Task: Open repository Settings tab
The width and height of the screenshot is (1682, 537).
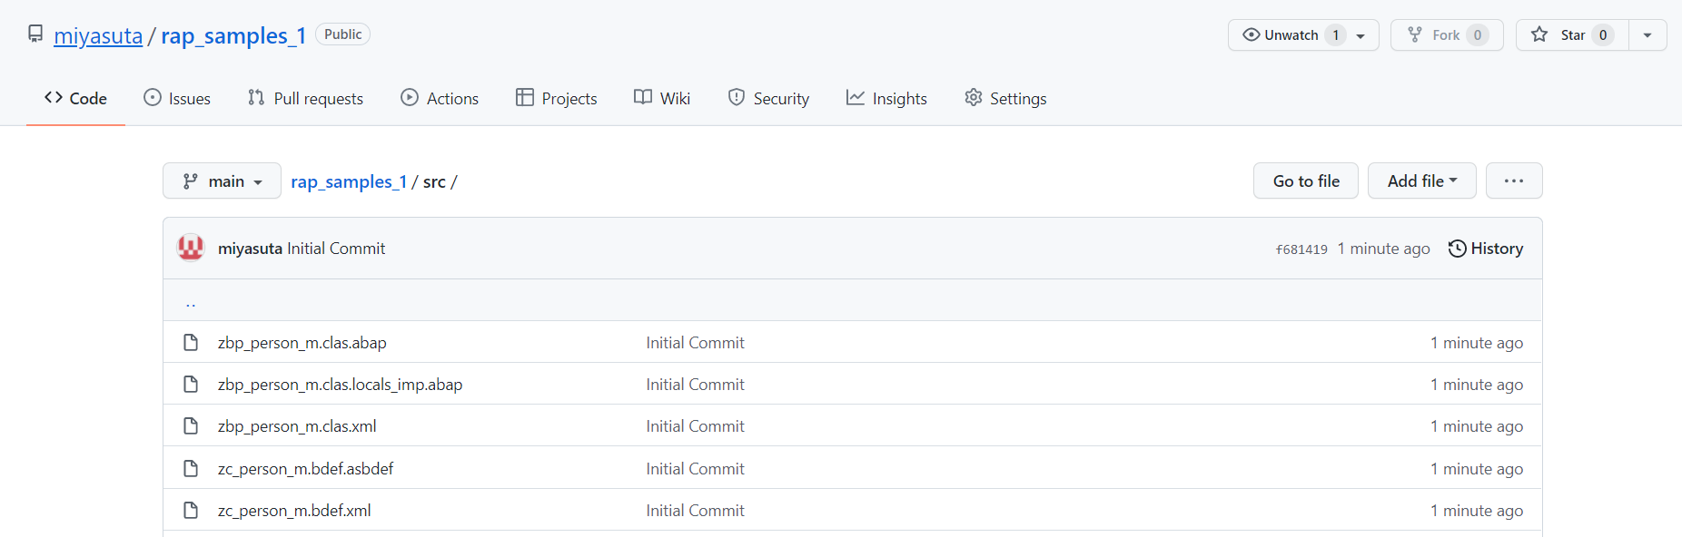Action: tap(1005, 98)
